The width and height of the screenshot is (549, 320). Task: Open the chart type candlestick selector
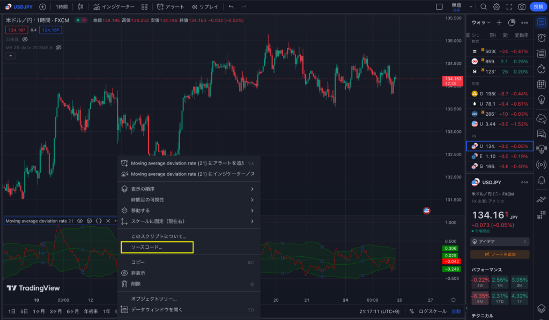[80, 6]
